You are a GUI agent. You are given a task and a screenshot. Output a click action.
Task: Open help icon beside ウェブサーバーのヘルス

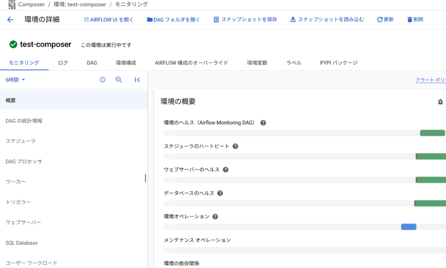pos(226,170)
